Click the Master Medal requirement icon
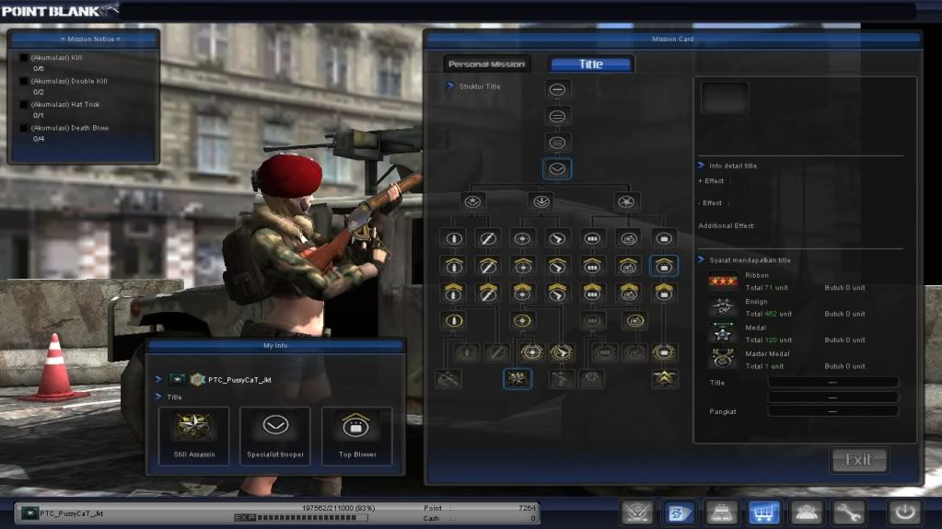Screen dimensions: 942x529 [x=722, y=359]
